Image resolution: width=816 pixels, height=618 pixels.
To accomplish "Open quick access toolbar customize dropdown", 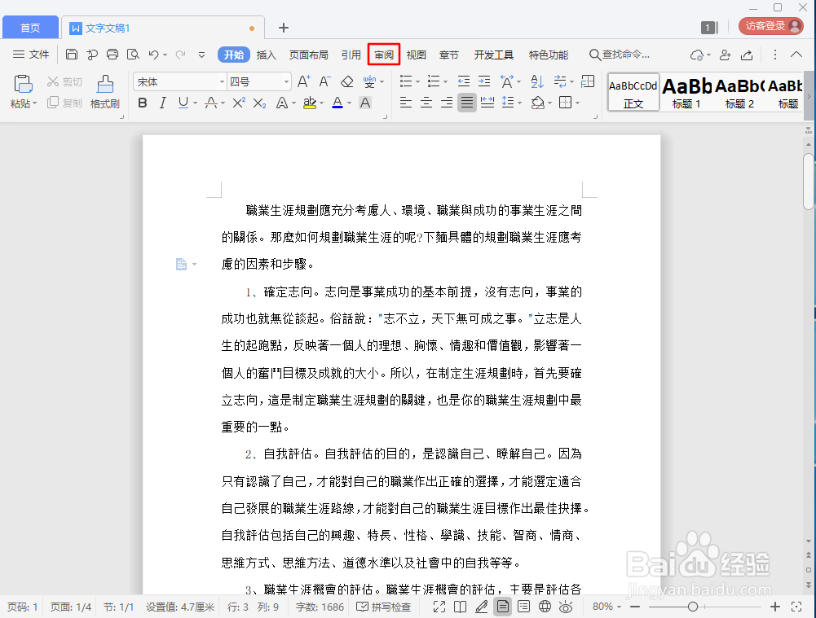I will pos(202,55).
